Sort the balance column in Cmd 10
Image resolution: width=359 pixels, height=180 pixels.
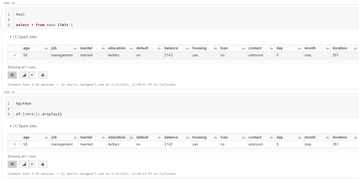187,48
